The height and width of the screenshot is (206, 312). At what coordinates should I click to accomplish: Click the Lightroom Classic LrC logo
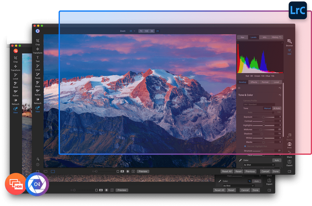[298, 10]
